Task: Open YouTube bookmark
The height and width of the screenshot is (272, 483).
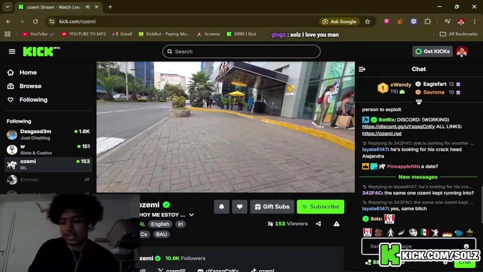Action: (38, 34)
